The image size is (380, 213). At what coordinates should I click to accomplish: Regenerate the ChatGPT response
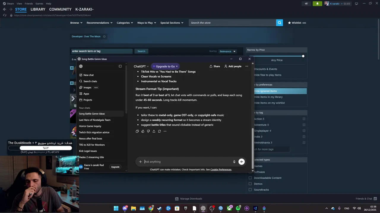[159, 131]
